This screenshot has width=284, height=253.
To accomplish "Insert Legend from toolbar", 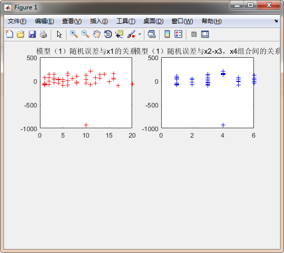I will click(x=178, y=34).
